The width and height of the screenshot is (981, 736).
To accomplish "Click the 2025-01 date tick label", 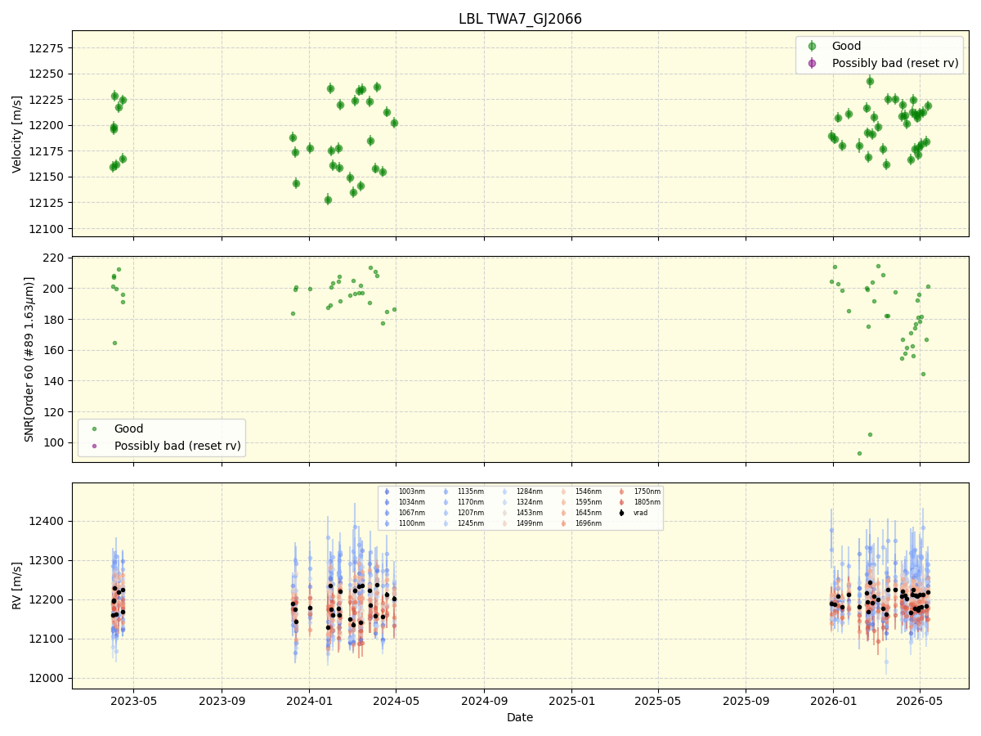I will (571, 700).
